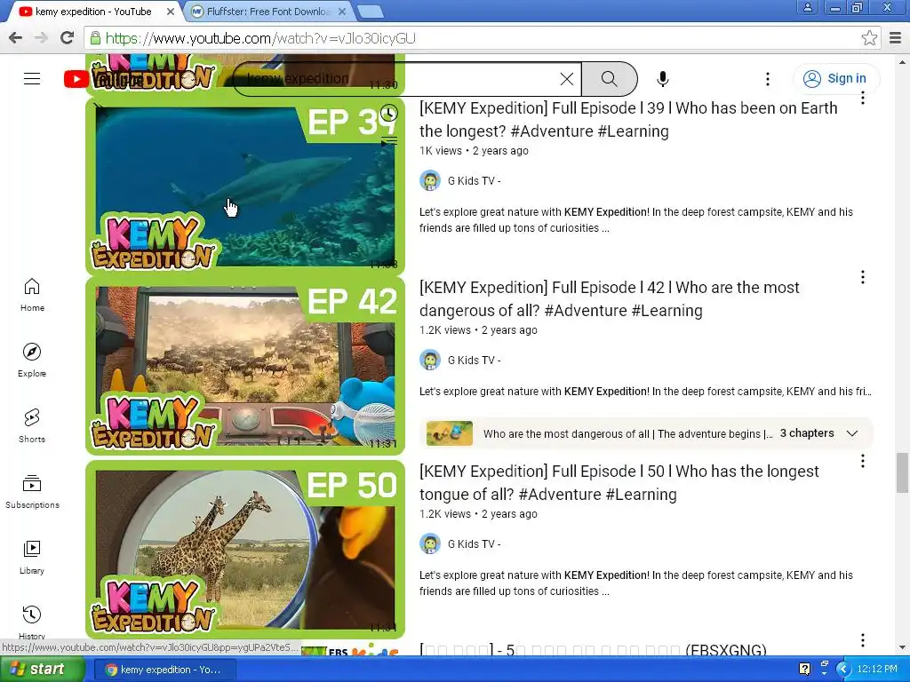
Task: Open more options for the EBS video
Action: click(862, 640)
